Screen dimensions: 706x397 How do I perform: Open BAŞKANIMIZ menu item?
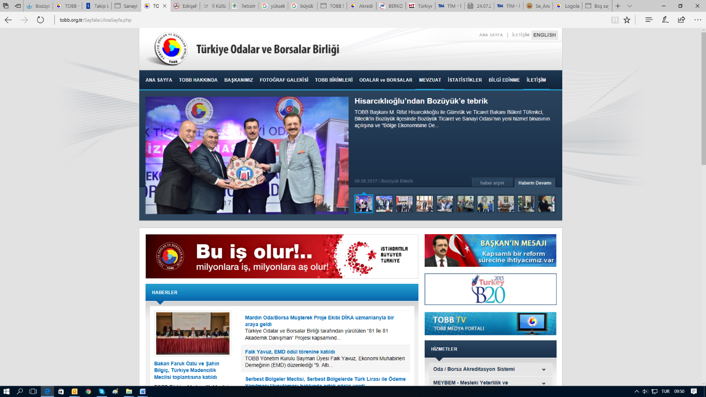tap(238, 80)
